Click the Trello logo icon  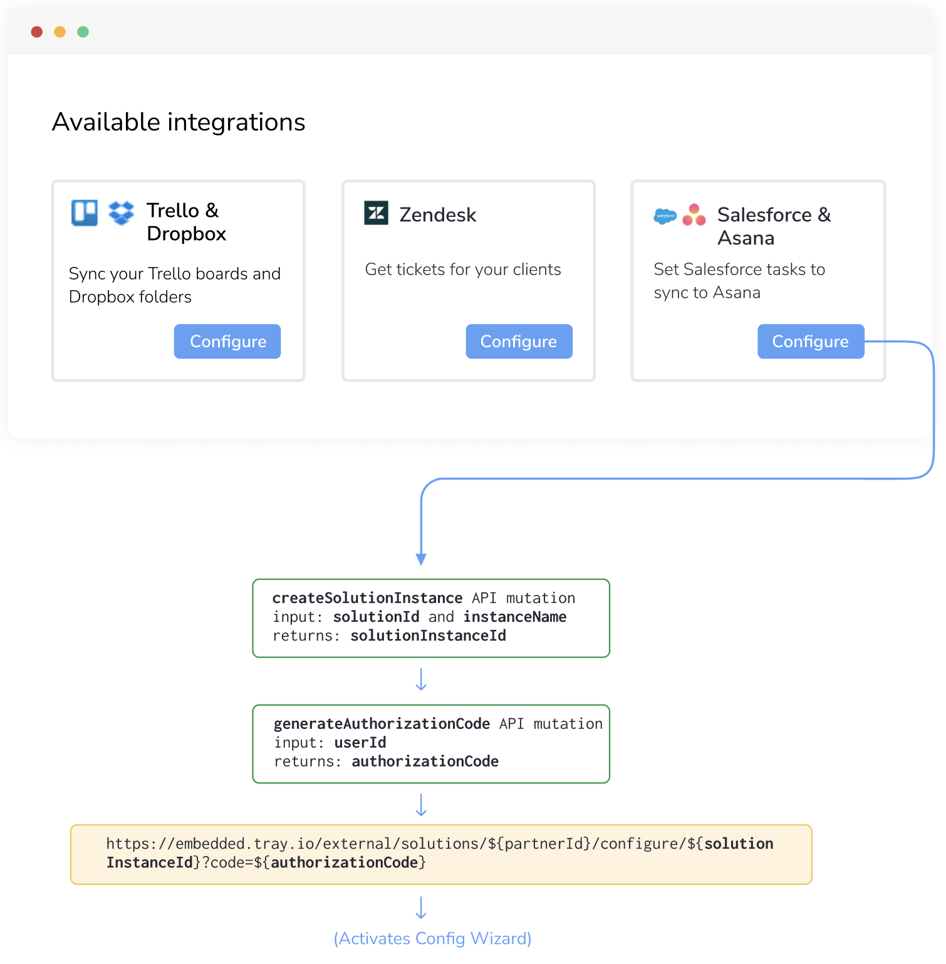click(x=85, y=212)
